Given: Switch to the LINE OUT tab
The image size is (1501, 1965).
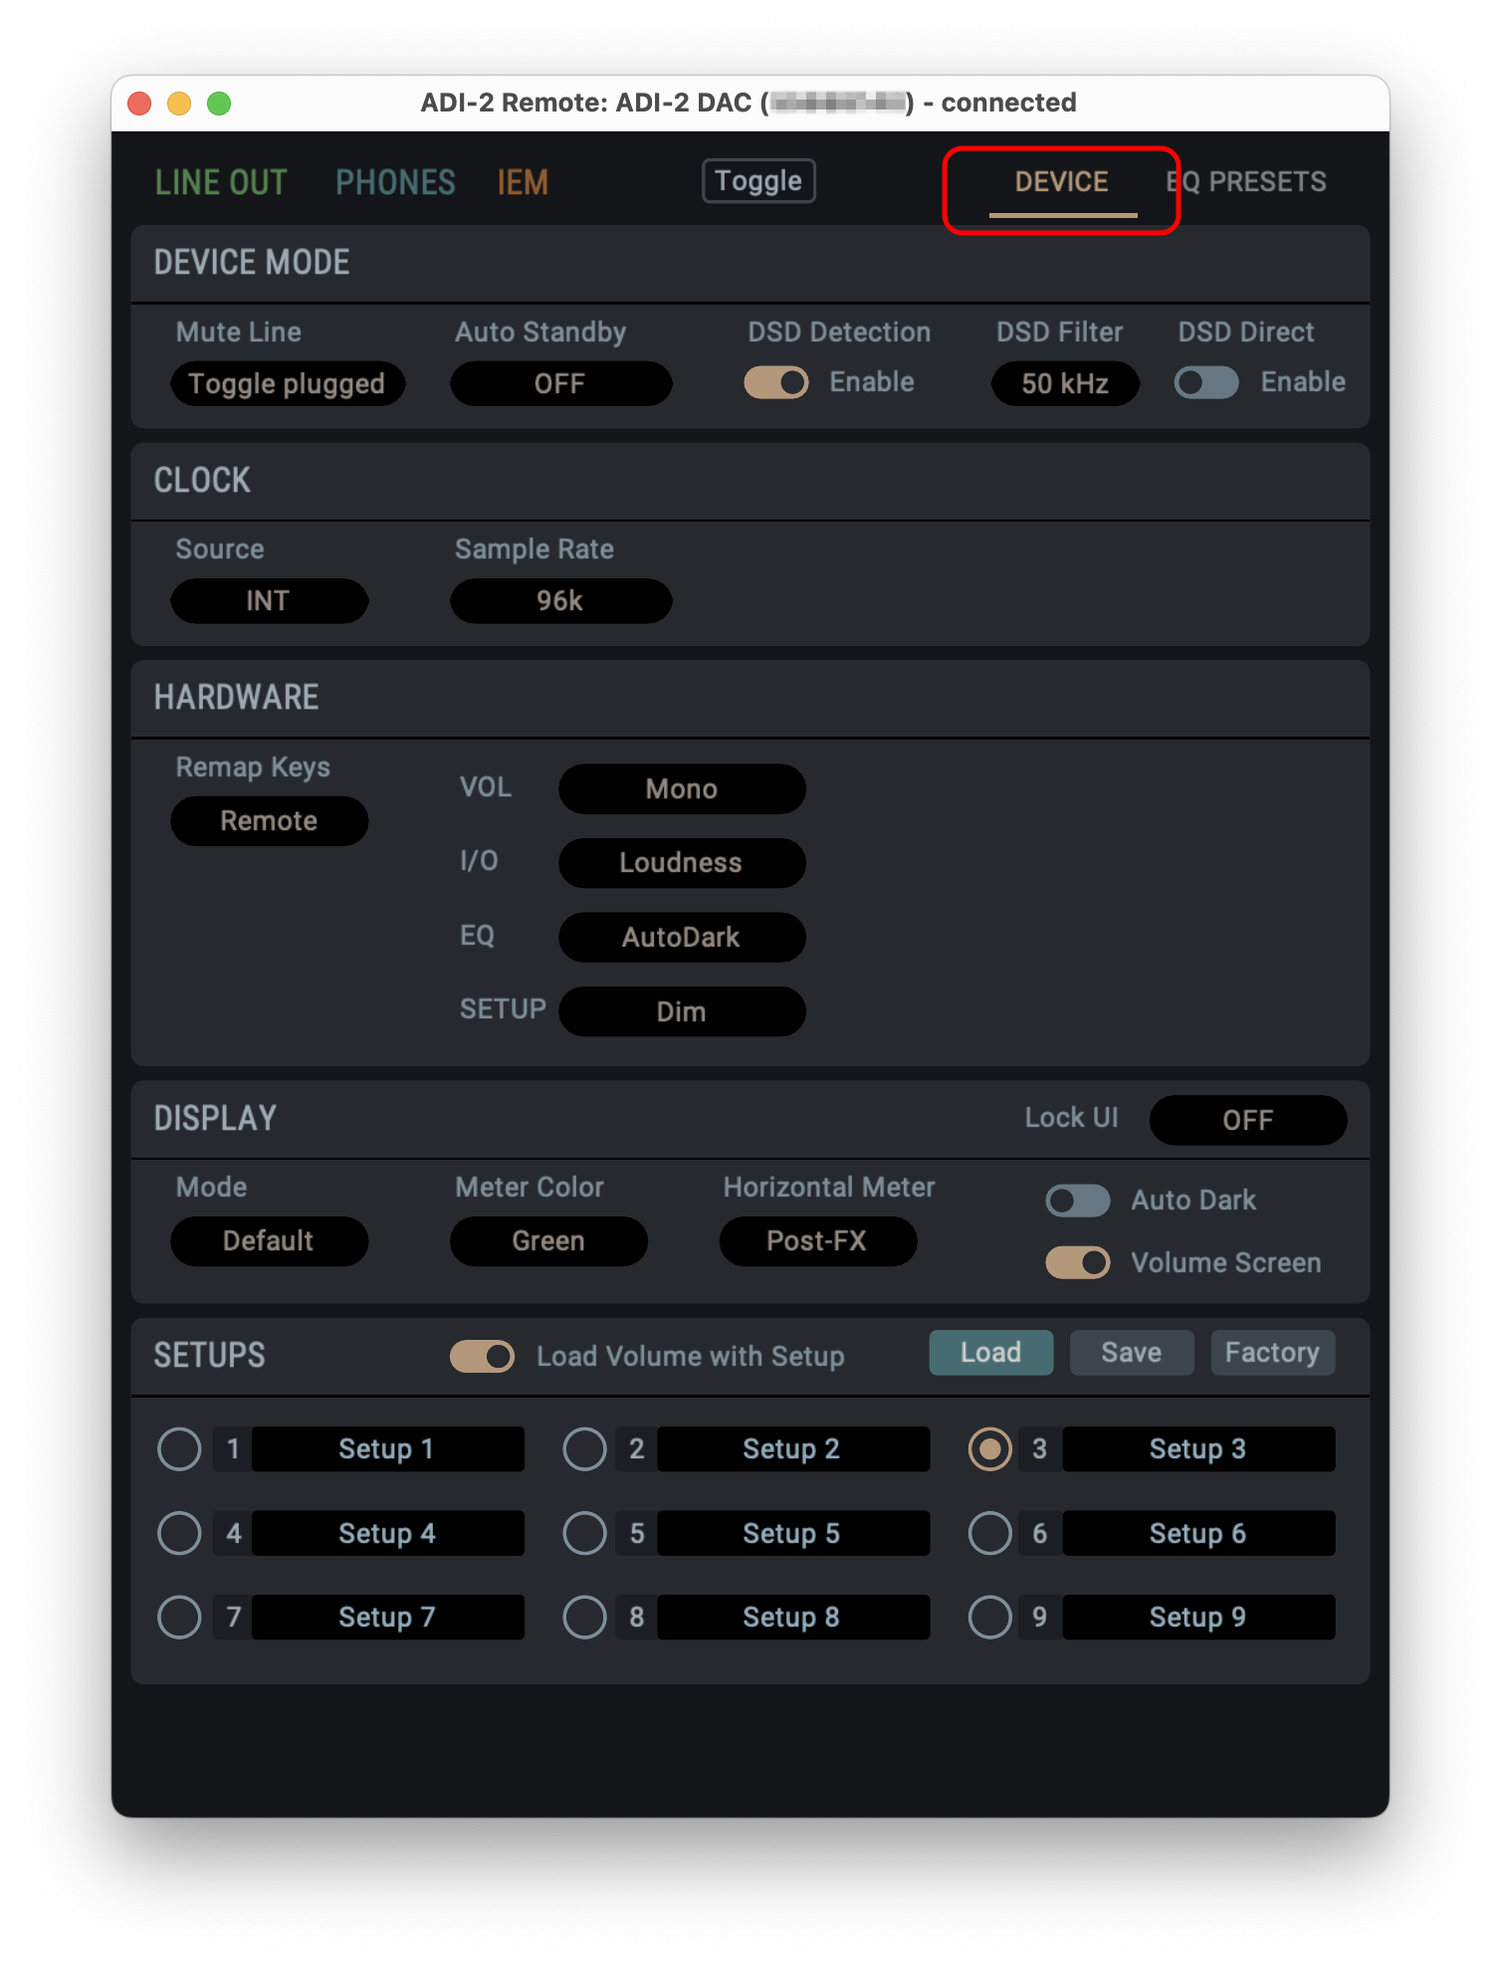Looking at the screenshot, I should tap(220, 182).
